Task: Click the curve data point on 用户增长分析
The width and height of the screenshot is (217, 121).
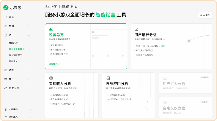Action: tap(189, 41)
